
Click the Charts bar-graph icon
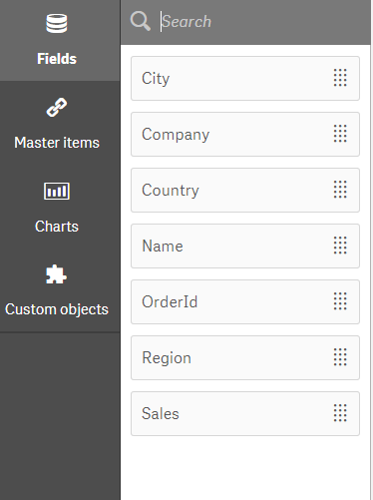click(57, 191)
